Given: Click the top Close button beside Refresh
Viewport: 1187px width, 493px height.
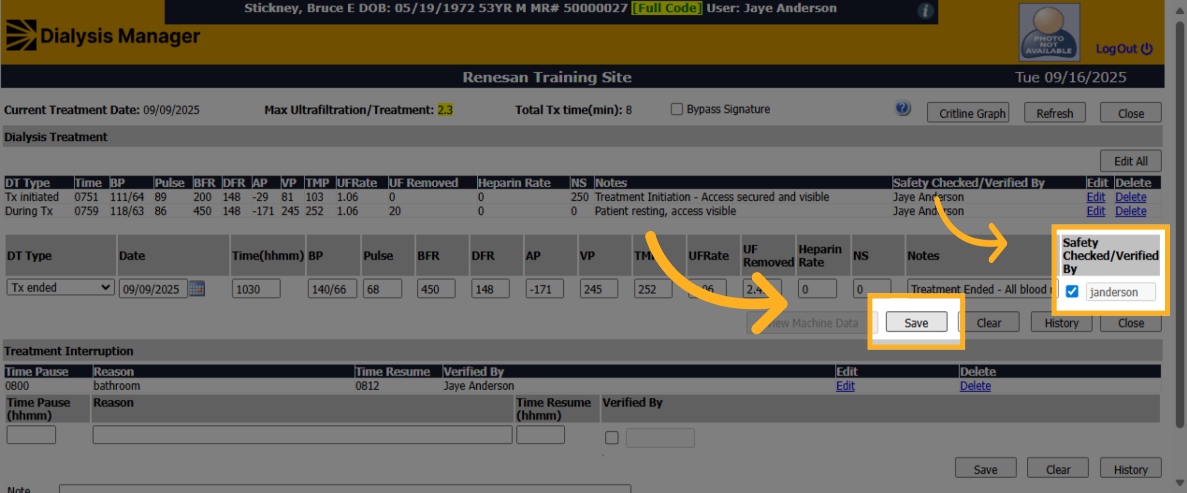Looking at the screenshot, I should 1131,113.
